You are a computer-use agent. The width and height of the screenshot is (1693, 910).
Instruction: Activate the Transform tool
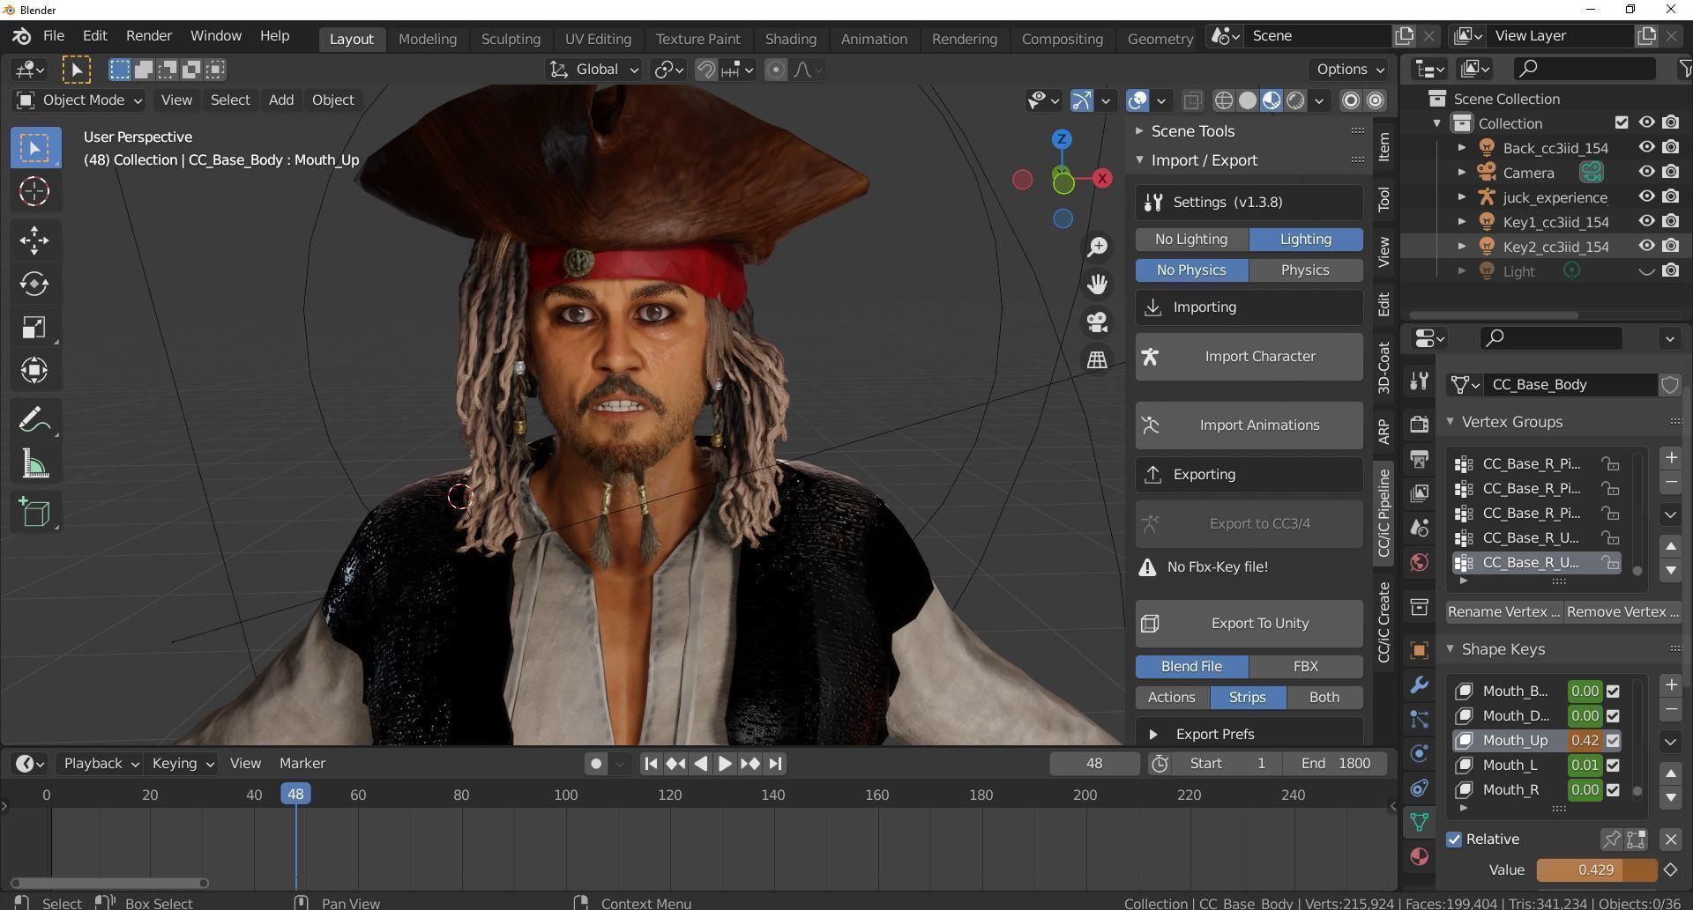point(34,370)
